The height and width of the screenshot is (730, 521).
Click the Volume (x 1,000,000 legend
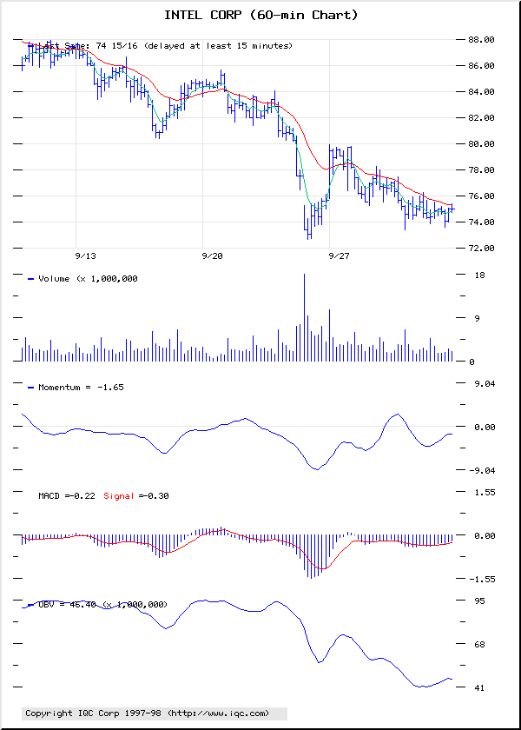pyautogui.click(x=82, y=279)
